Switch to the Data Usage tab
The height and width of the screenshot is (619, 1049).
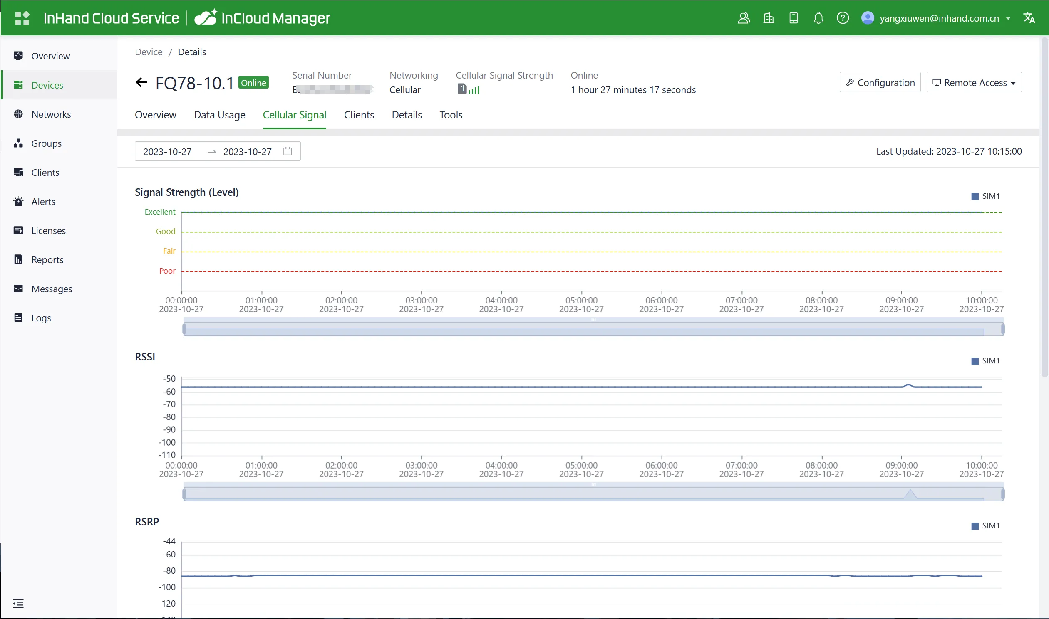220,115
